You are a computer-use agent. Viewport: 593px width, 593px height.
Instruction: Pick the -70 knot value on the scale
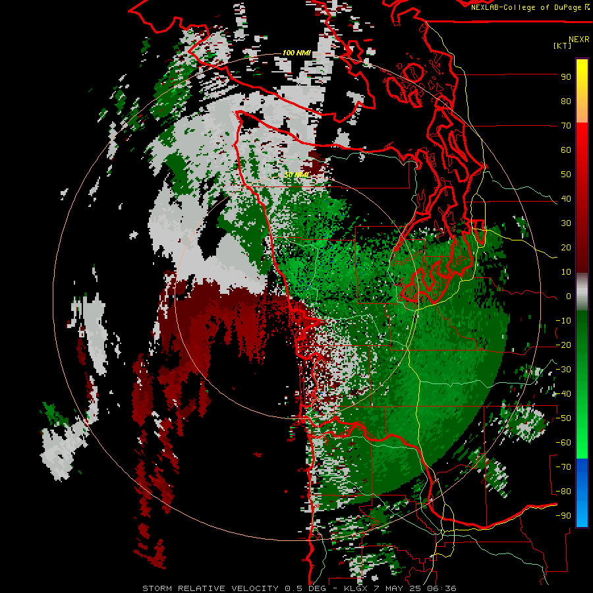click(563, 467)
